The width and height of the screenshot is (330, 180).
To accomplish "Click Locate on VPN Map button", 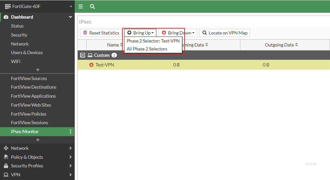I will (x=224, y=33).
